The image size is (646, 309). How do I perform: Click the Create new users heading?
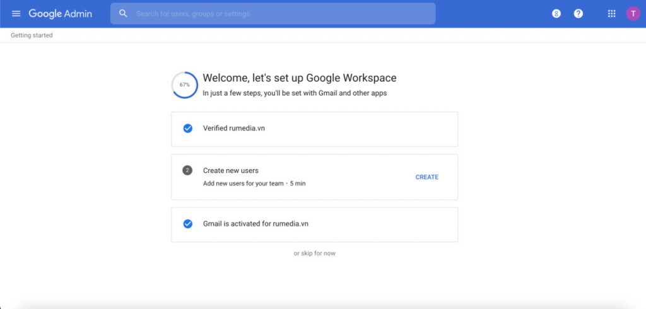231,170
